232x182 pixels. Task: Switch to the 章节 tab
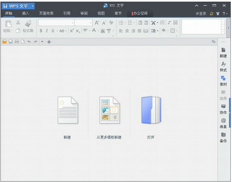[x=118, y=13]
